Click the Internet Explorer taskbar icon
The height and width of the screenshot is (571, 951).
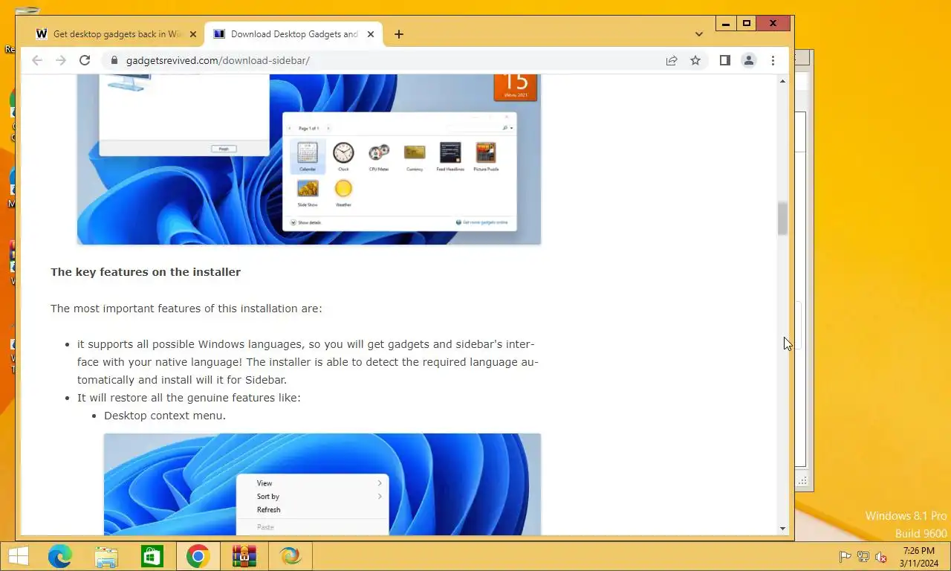(291, 556)
